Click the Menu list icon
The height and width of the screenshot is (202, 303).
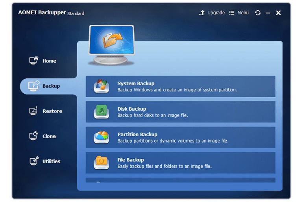point(232,13)
